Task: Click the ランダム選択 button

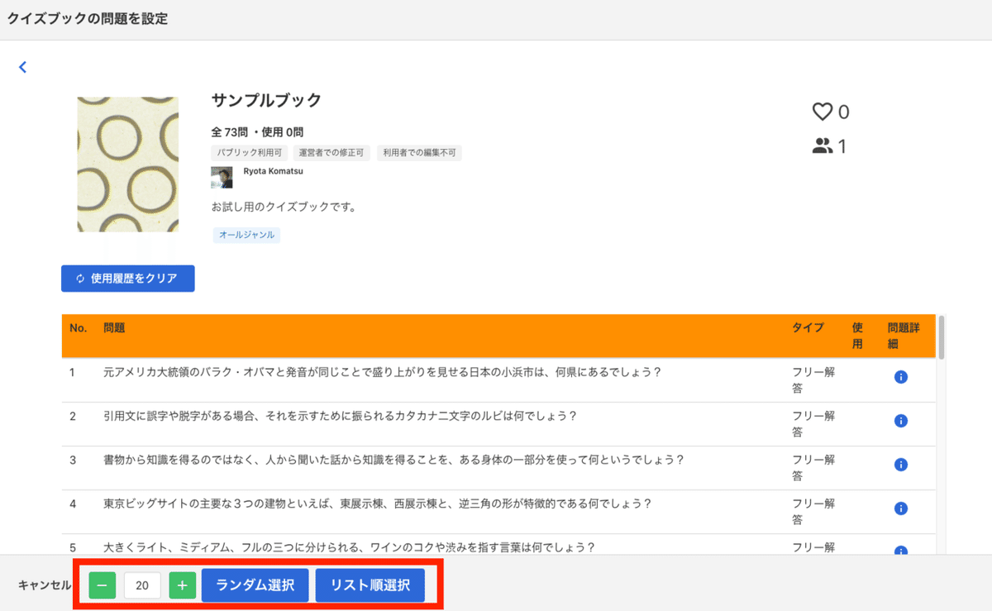Action: [255, 585]
